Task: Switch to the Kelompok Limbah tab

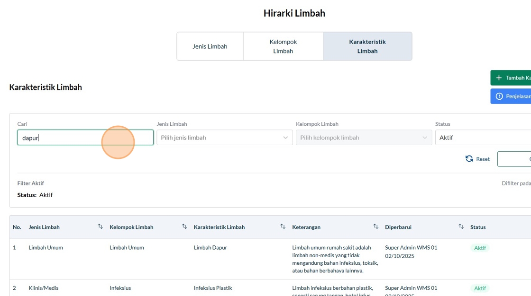Action: [x=283, y=46]
